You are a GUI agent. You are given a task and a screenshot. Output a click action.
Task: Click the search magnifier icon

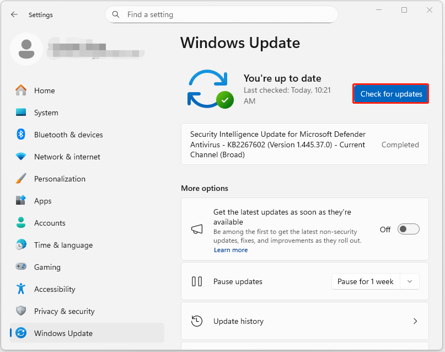pos(116,14)
